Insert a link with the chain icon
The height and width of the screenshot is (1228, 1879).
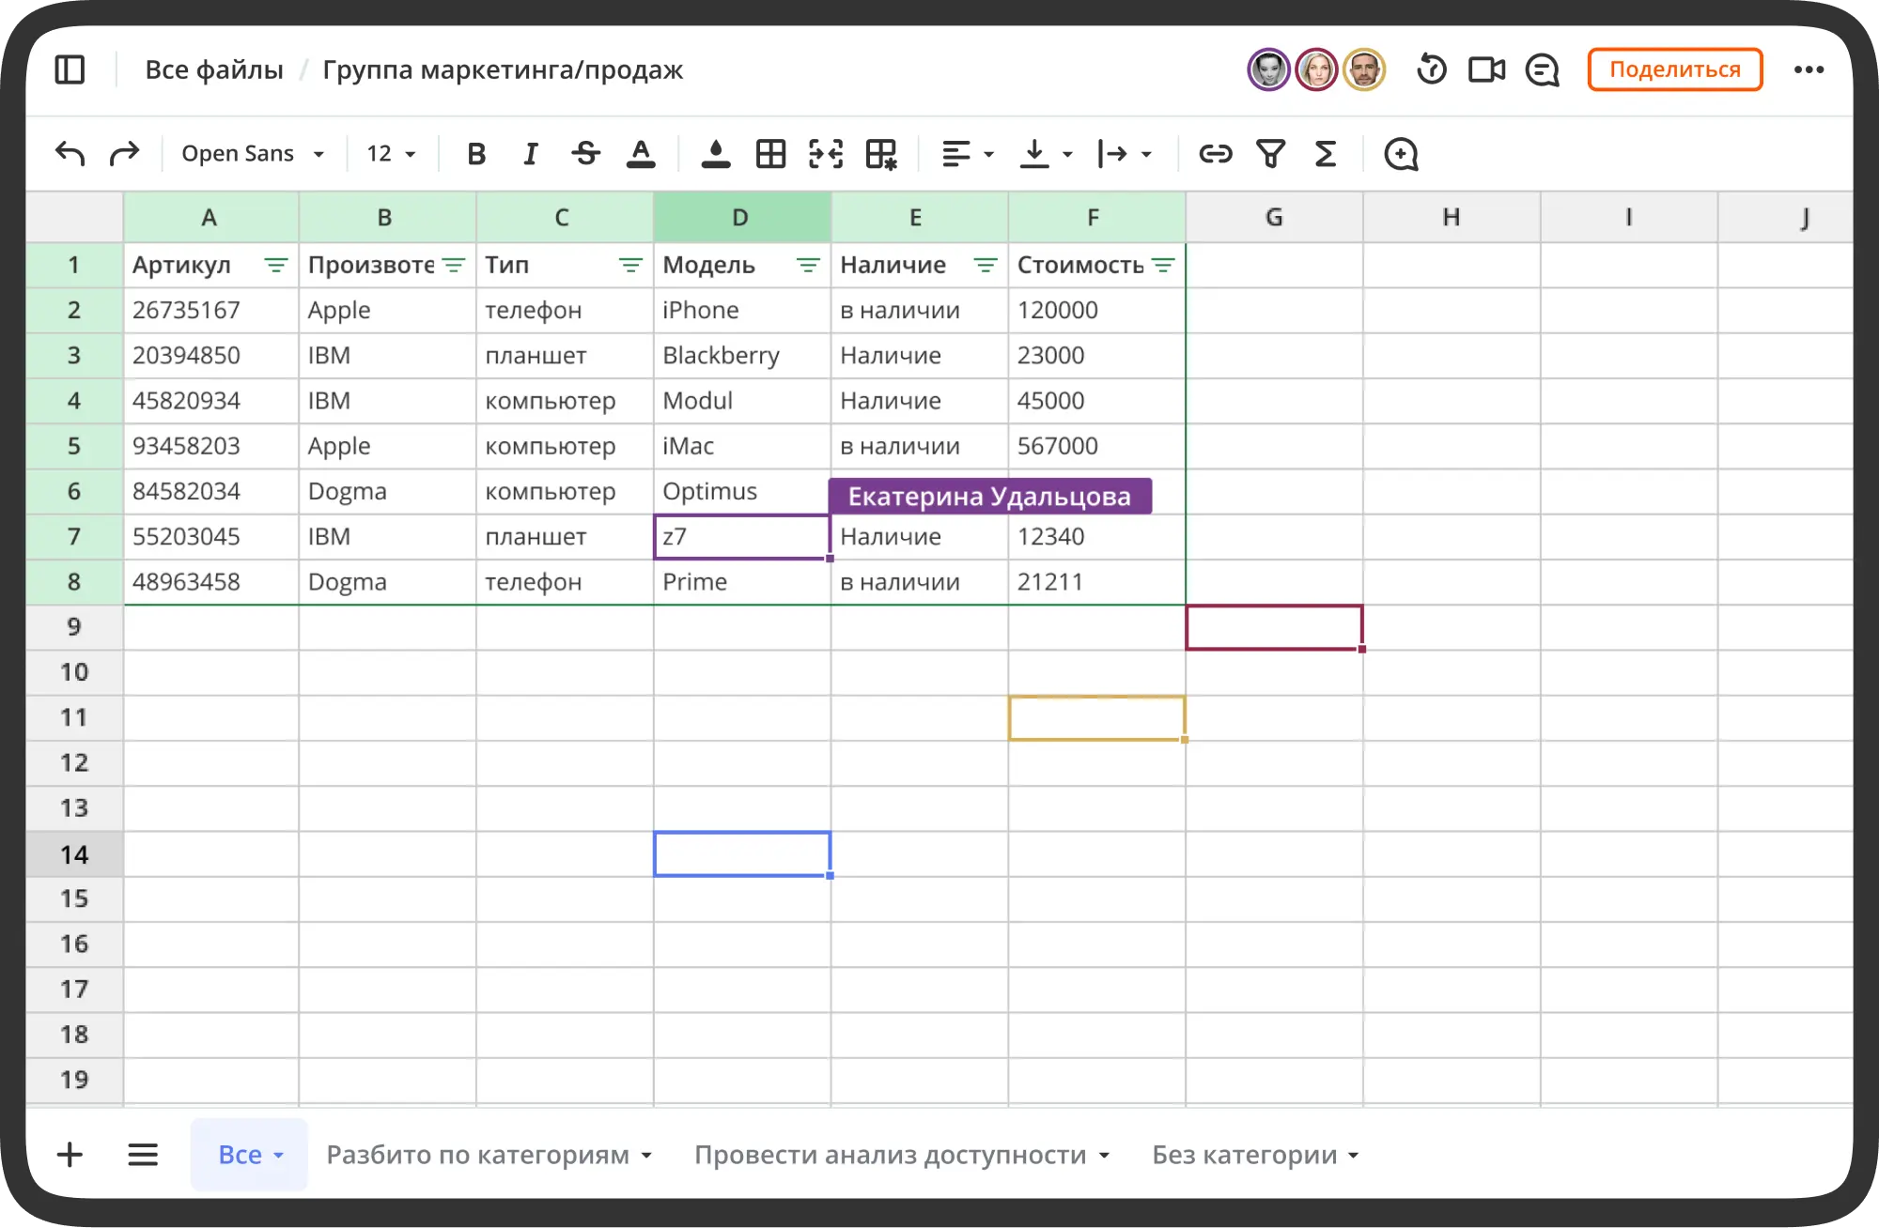1215,153
